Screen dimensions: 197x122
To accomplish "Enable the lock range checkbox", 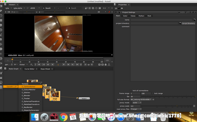I will 153,93.
